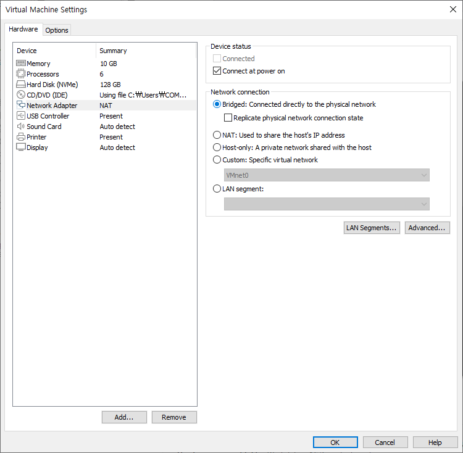463x453 pixels.
Task: Click the Using file C: summary
Action: click(143, 95)
